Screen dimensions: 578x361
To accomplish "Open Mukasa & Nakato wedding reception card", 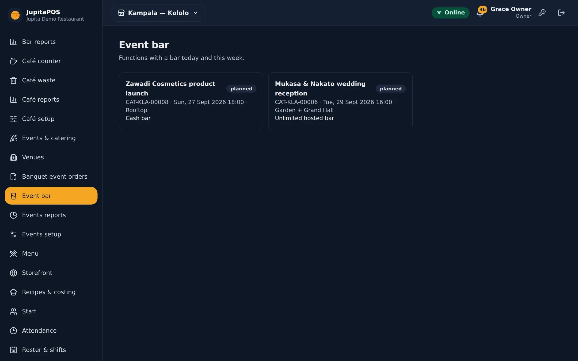I will 340,101.
